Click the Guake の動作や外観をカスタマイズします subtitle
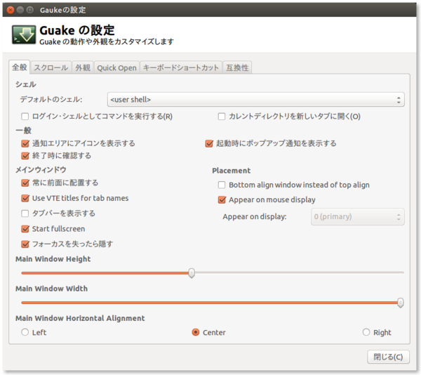 (x=107, y=41)
